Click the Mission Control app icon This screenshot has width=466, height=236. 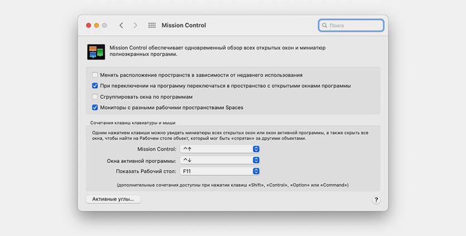pos(96,51)
